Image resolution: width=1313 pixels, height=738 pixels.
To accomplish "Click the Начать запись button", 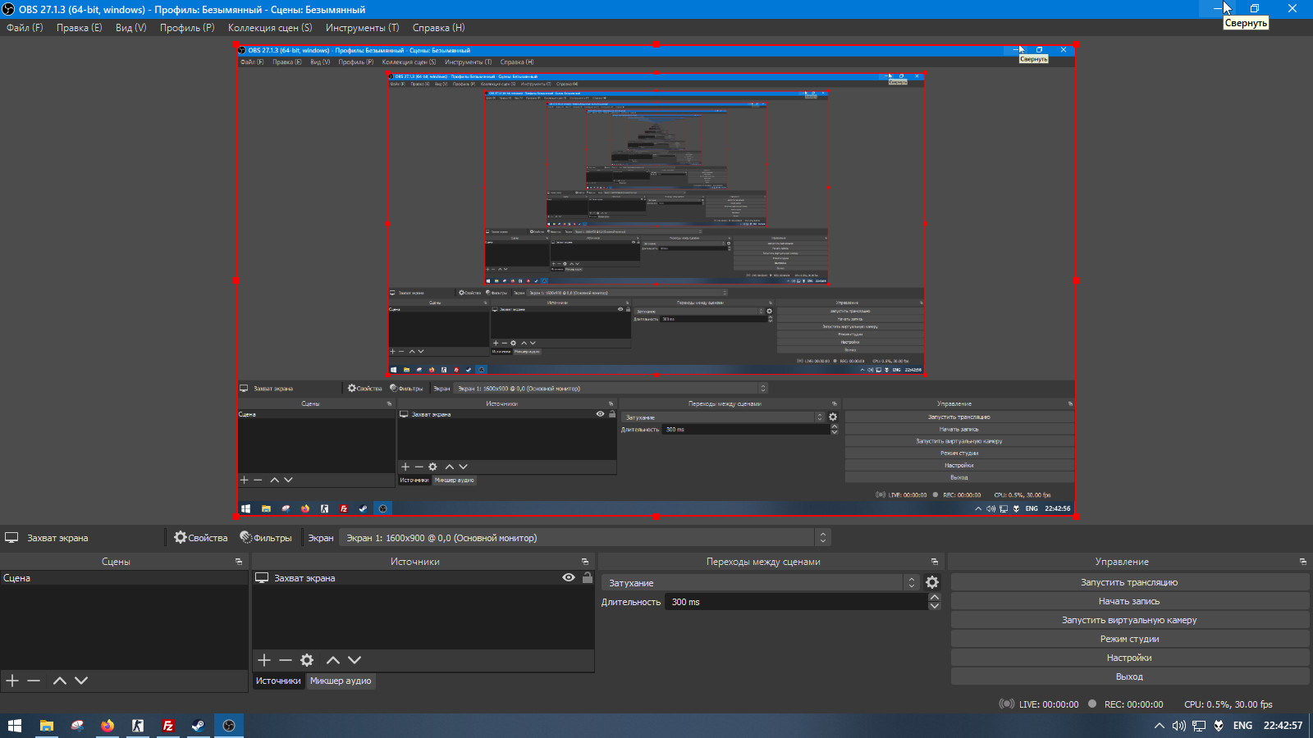I will point(1129,601).
